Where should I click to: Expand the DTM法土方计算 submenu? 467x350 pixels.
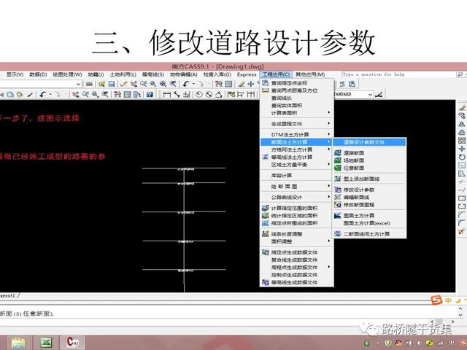pyautogui.click(x=329, y=134)
